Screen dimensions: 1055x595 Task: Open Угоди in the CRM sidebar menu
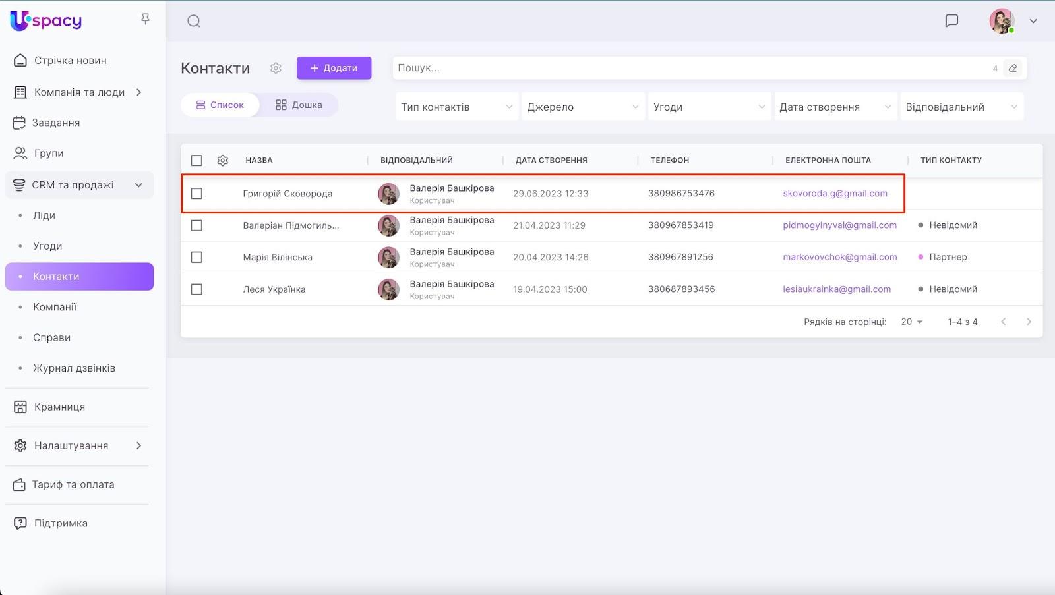[x=47, y=246]
